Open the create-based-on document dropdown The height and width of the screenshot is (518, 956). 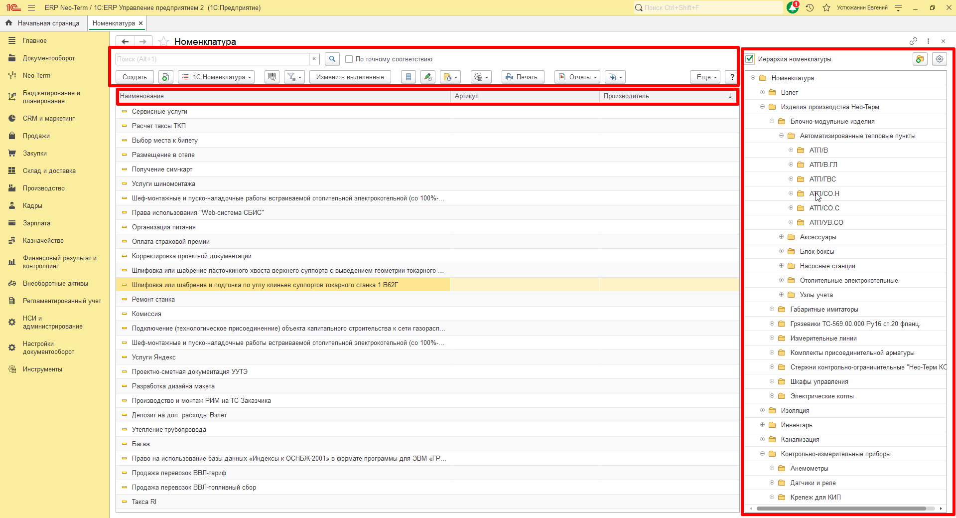pyautogui.click(x=450, y=77)
